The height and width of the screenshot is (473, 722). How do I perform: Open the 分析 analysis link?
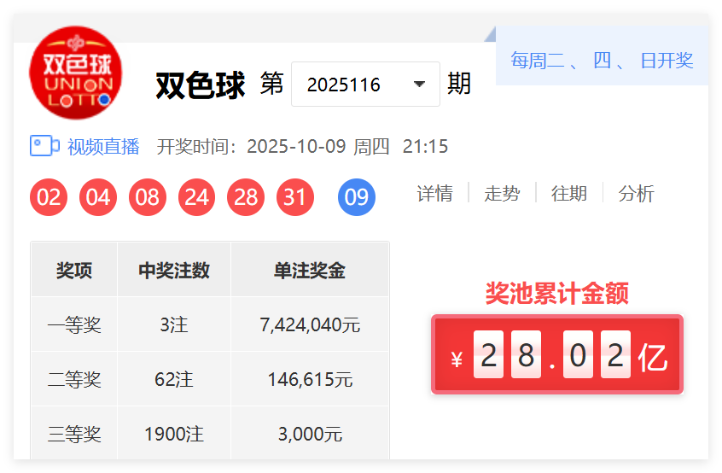pyautogui.click(x=636, y=194)
